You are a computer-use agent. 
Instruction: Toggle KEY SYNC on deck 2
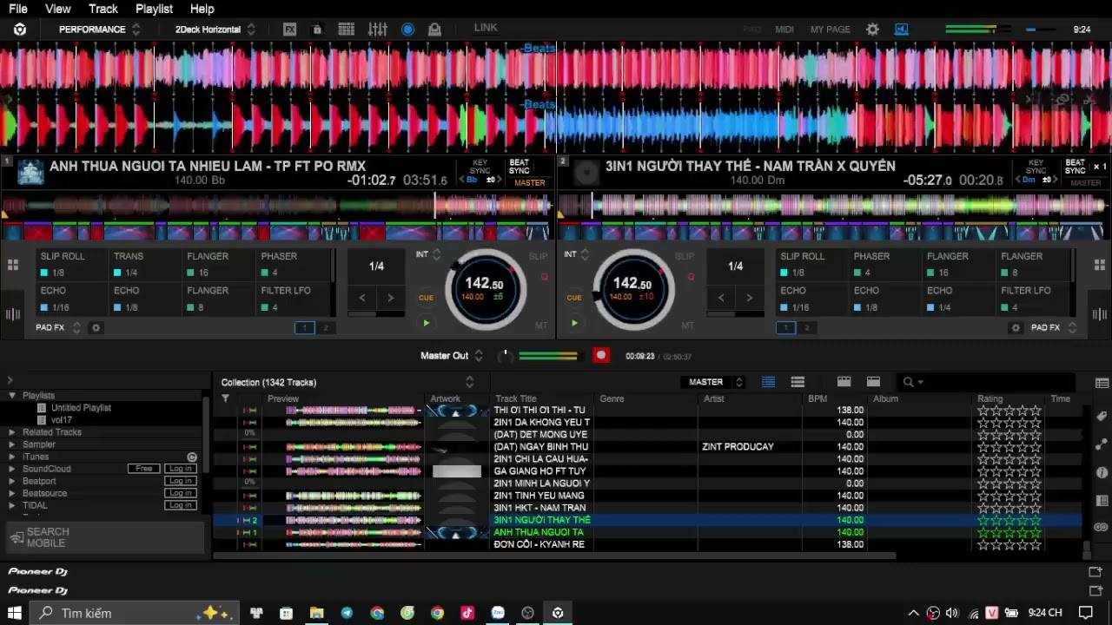1036,167
